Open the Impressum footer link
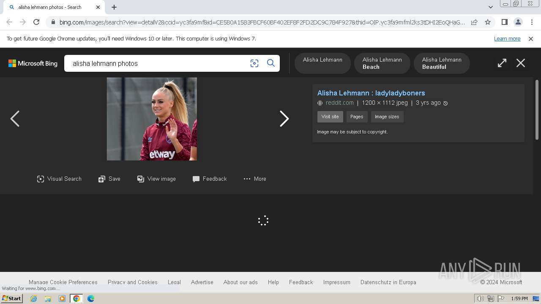Image resolution: width=541 pixels, height=304 pixels. click(x=337, y=282)
